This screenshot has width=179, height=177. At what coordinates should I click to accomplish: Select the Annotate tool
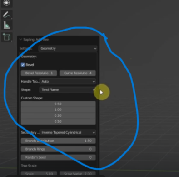pos(7,15)
